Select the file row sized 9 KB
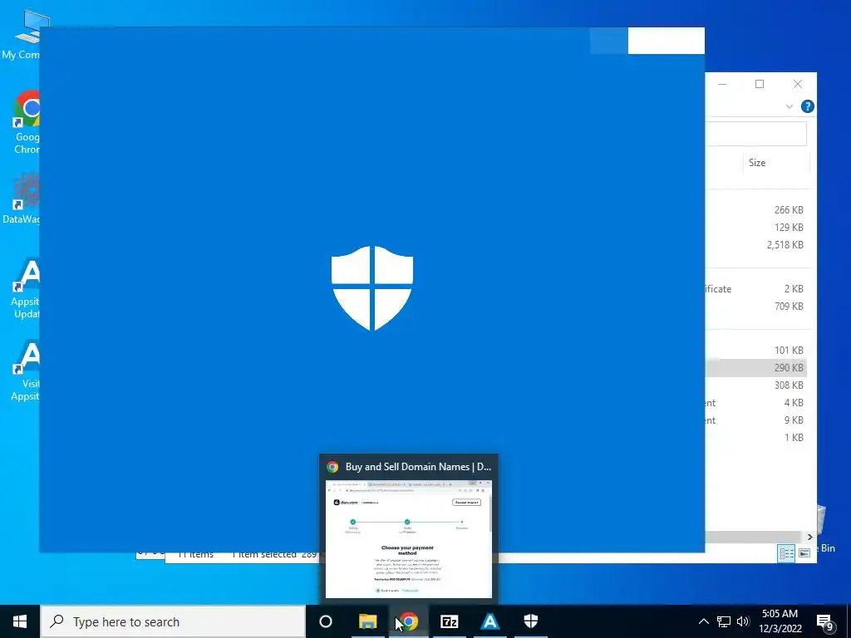851x638 pixels. click(755, 420)
